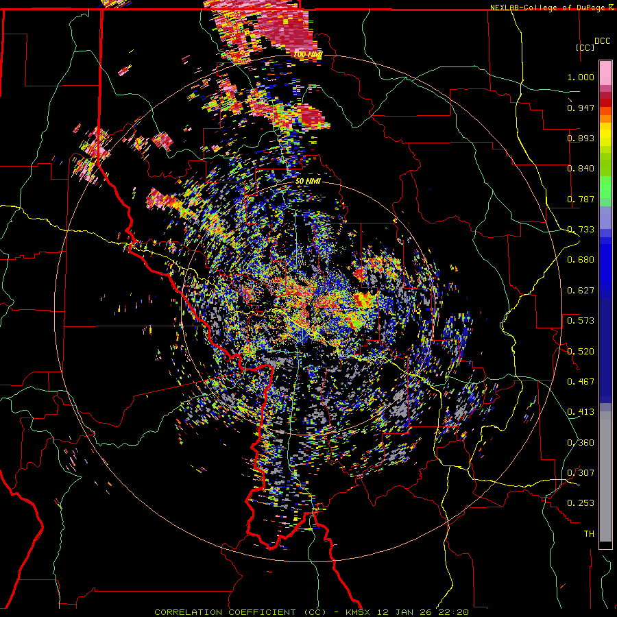Pick the bright green segment of color bar
This screenshot has width=617, height=617.
coord(605,187)
